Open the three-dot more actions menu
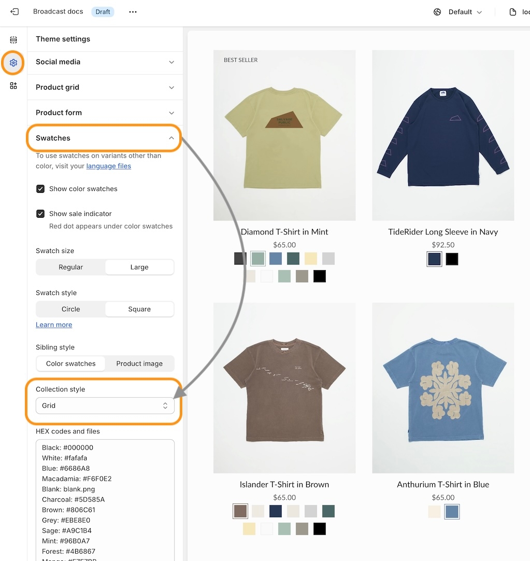 [x=133, y=12]
